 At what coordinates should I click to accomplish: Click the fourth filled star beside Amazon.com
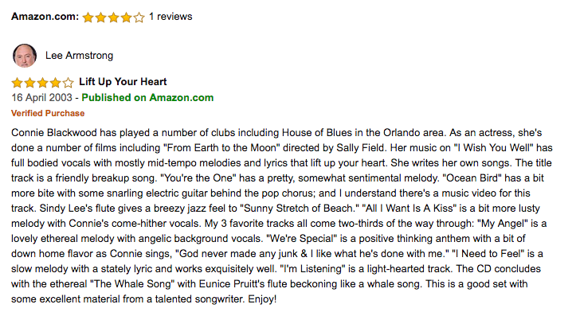coord(126,18)
